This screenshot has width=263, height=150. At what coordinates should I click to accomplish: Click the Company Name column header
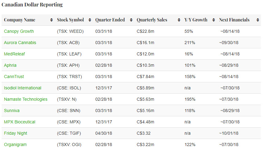(x=20, y=20)
